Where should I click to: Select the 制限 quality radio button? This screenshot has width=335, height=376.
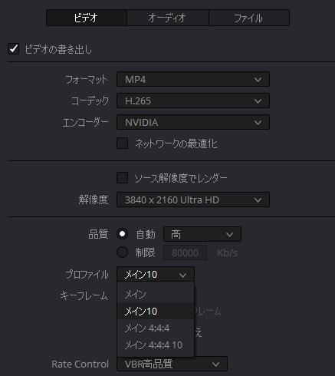coord(123,252)
